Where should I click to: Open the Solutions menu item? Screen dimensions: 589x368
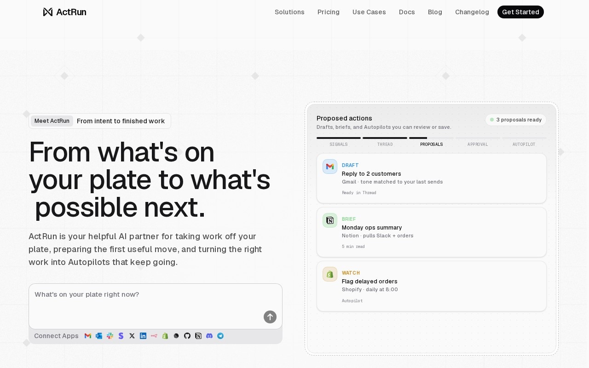click(x=289, y=12)
